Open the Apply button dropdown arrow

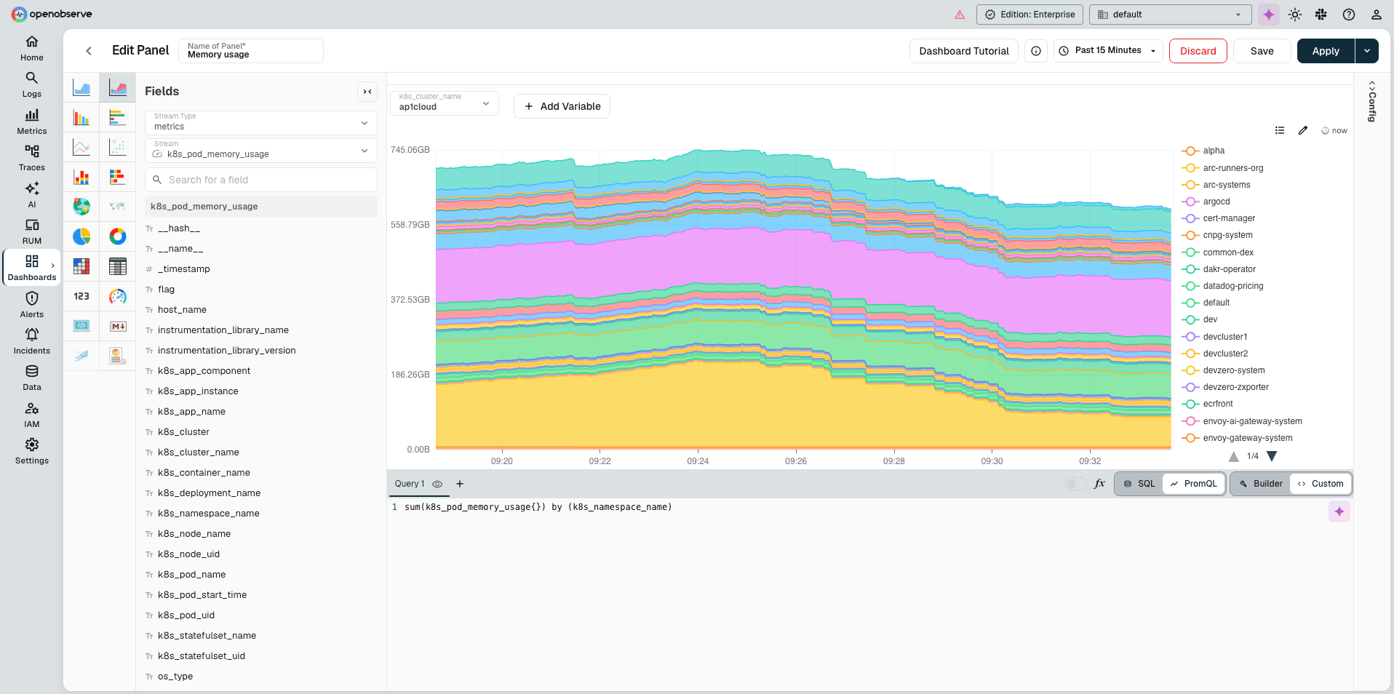coord(1367,51)
